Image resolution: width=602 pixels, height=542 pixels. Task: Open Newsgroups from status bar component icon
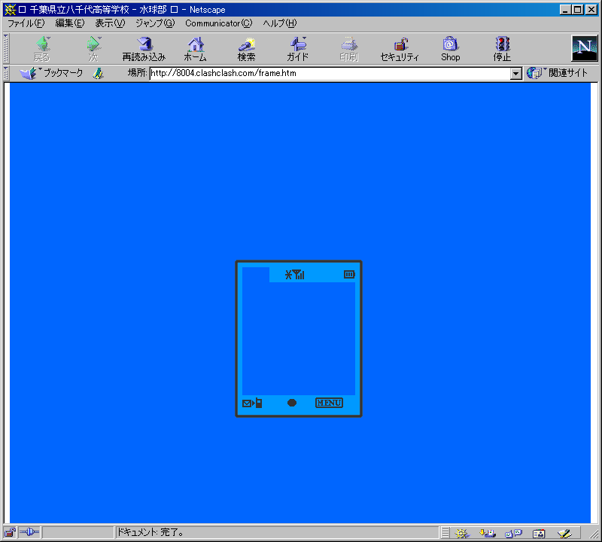click(513, 533)
